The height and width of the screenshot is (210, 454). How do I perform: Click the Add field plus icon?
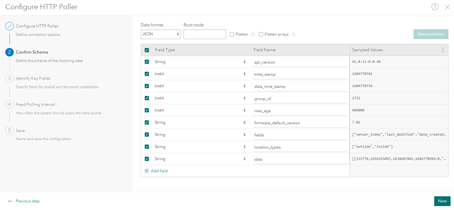click(x=147, y=171)
